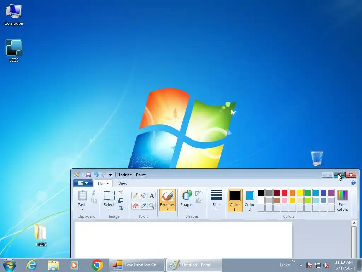Viewport: 362px width, 272px height.
Task: Launch Google Chrome from the taskbar
Action: (x=97, y=265)
